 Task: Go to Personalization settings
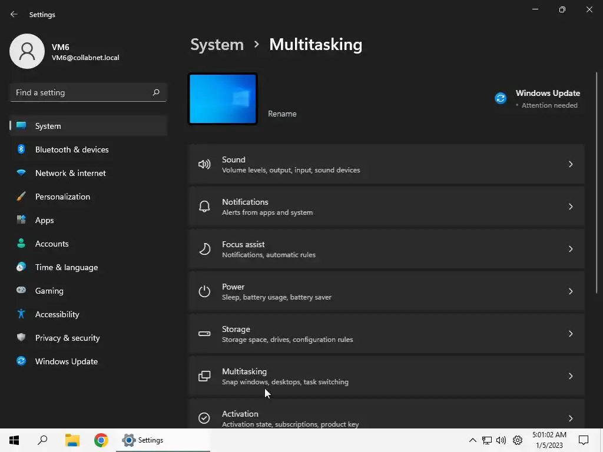tap(88, 197)
